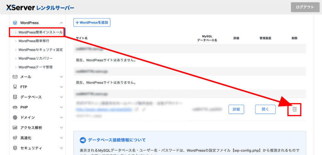Click the メール envelope icon

point(15,77)
